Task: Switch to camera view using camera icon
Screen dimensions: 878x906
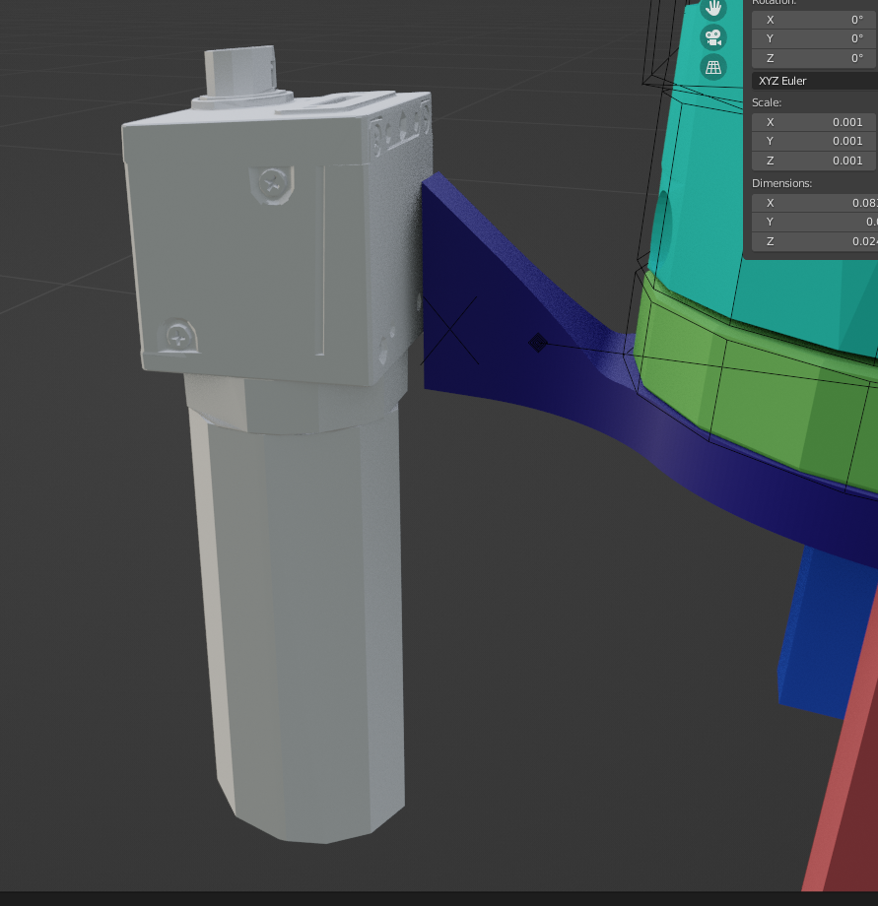Action: [712, 37]
